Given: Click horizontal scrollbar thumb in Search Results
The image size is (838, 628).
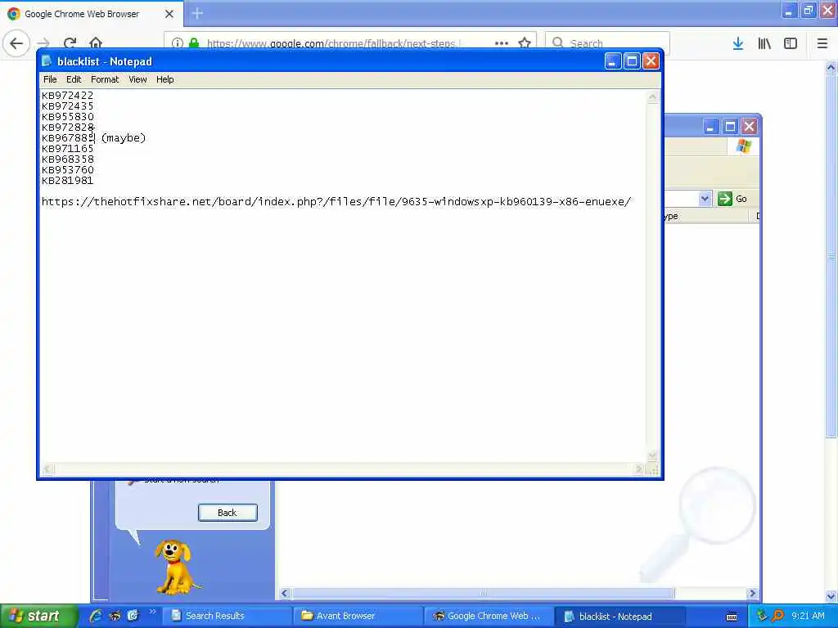Looking at the screenshot, I should (x=483, y=594).
